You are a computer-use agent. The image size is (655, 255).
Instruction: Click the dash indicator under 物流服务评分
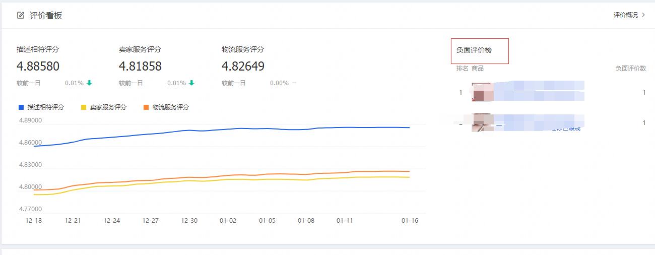click(x=294, y=83)
